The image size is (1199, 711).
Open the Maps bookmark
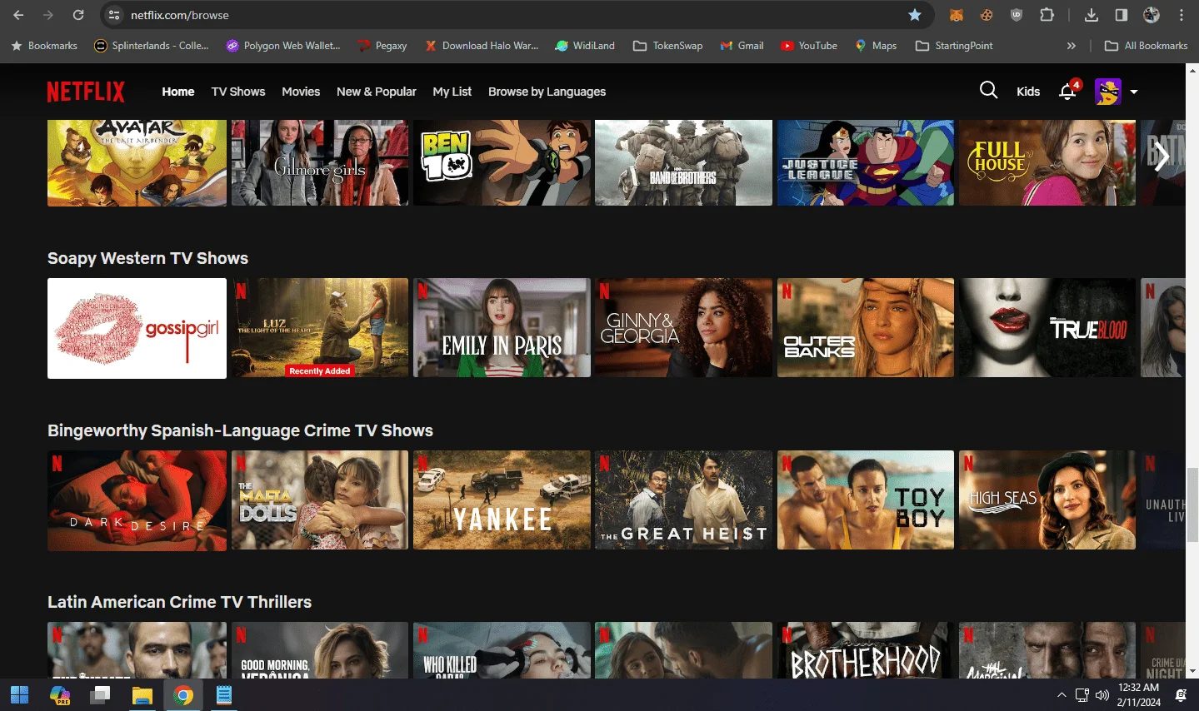pyautogui.click(x=876, y=46)
